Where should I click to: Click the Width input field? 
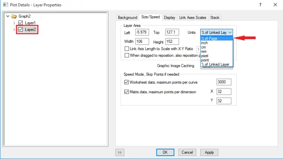(x=142, y=41)
